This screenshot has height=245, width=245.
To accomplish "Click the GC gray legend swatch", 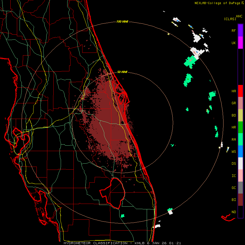I will click(240, 188).
